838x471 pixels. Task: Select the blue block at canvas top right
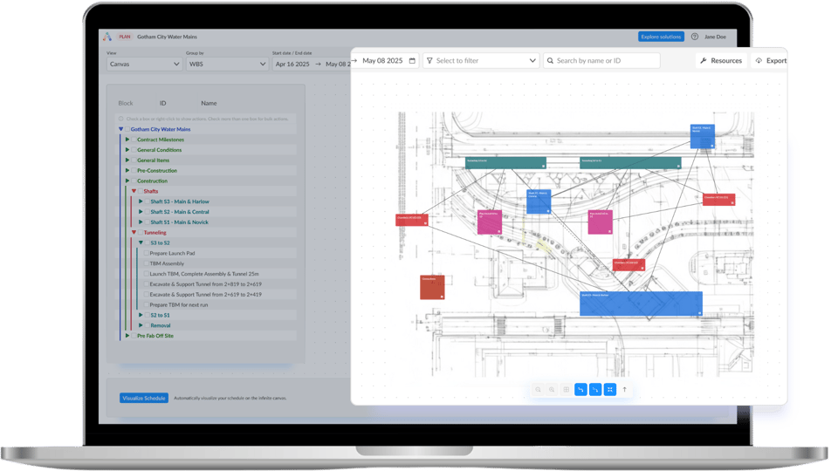point(702,136)
